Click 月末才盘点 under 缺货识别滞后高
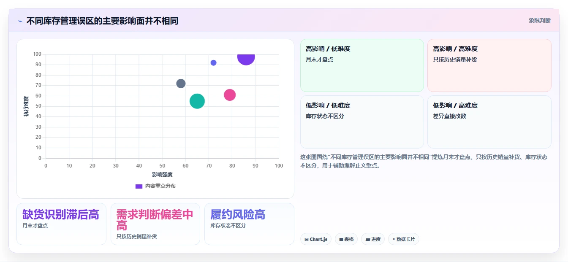This screenshot has width=568, height=262. (35, 226)
